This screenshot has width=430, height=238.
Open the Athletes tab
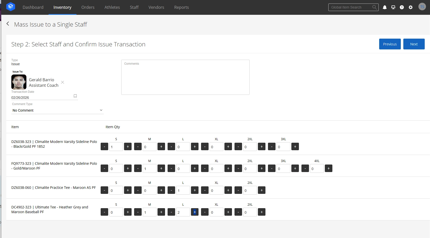[x=112, y=7]
